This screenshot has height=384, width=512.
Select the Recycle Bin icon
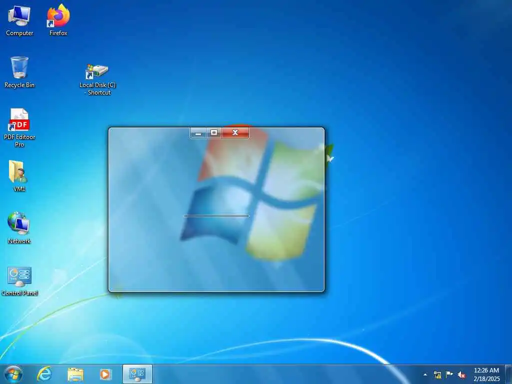(x=19, y=72)
